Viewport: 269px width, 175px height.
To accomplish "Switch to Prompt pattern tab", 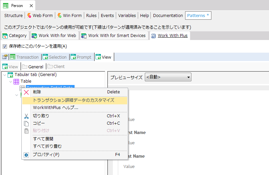I will pos(84,57).
